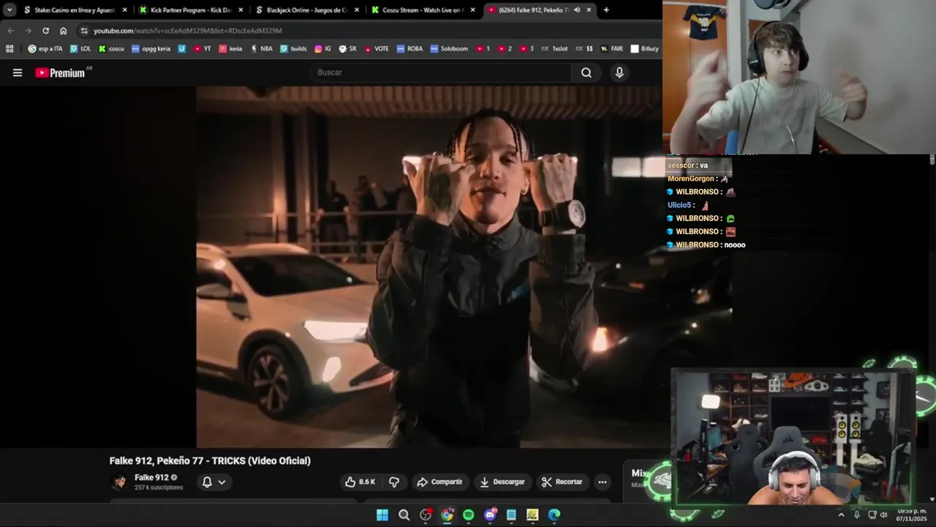Open the SR bookmark
This screenshot has height=527, width=936.
click(x=347, y=49)
